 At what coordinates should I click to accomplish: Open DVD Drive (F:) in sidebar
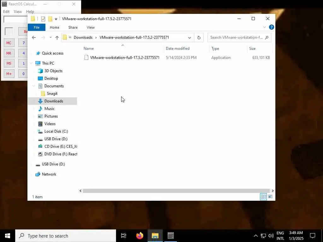(61, 154)
